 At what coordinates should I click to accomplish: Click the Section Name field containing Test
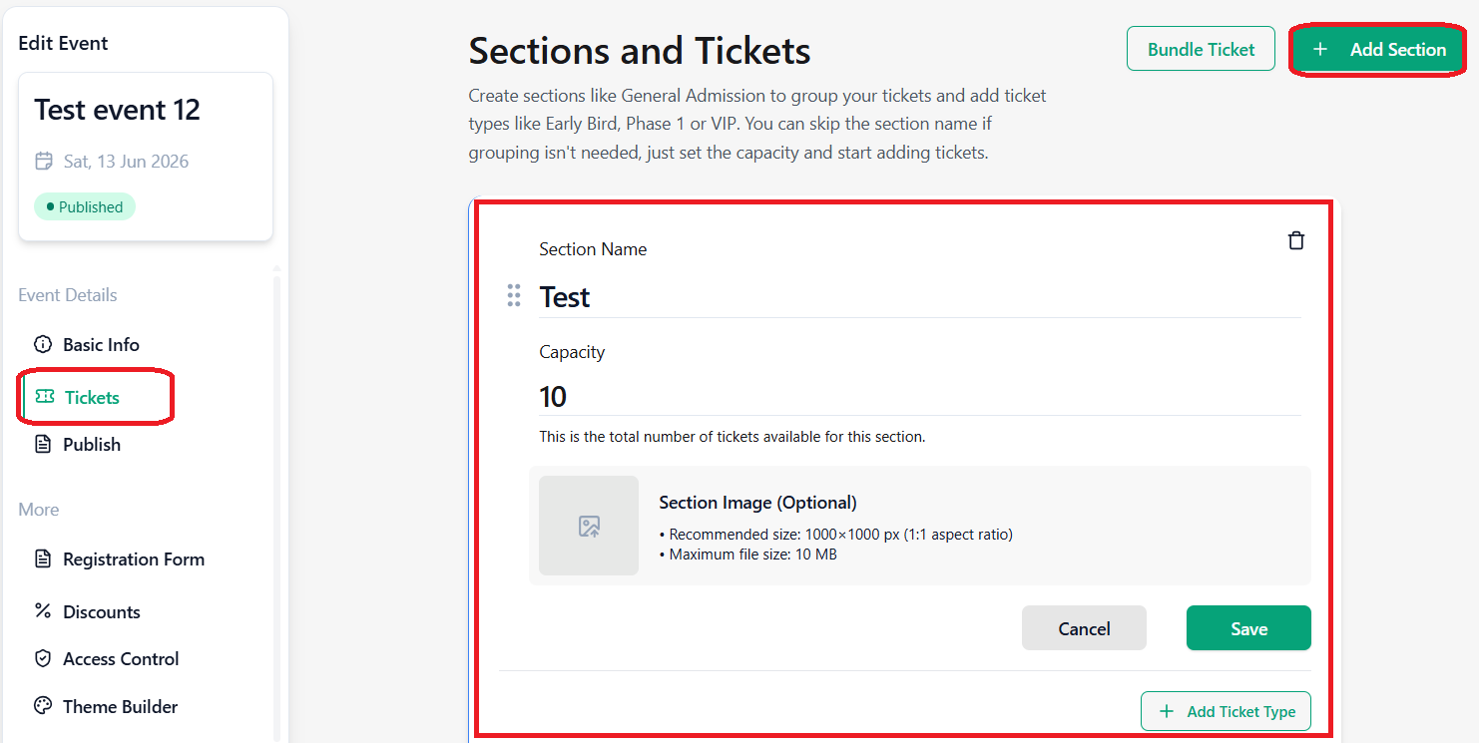pos(920,297)
